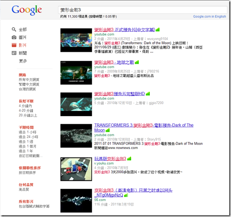This screenshot has width=231, height=217.
Task: Click the red clapperboard icon beside 影片
Action: pos(14,45)
